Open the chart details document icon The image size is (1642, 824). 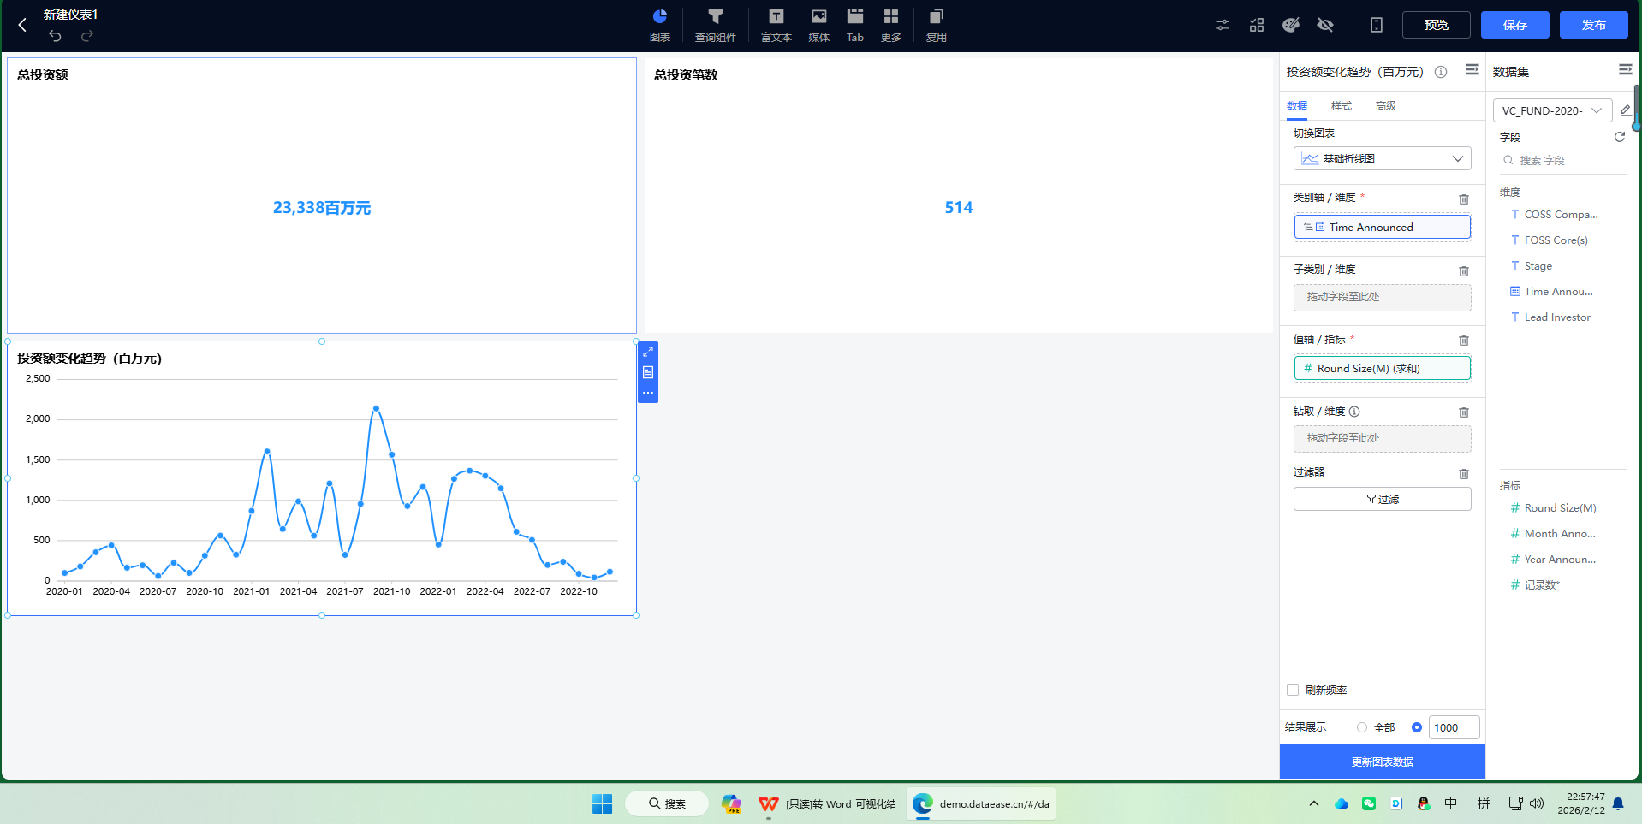click(648, 372)
